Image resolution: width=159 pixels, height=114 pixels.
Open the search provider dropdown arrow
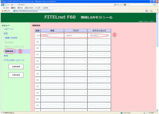[157, 5]
